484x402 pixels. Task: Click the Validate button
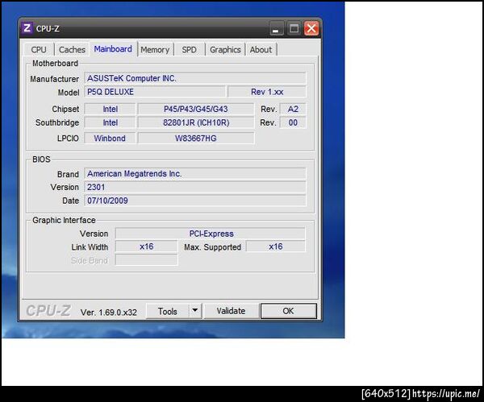coord(231,311)
